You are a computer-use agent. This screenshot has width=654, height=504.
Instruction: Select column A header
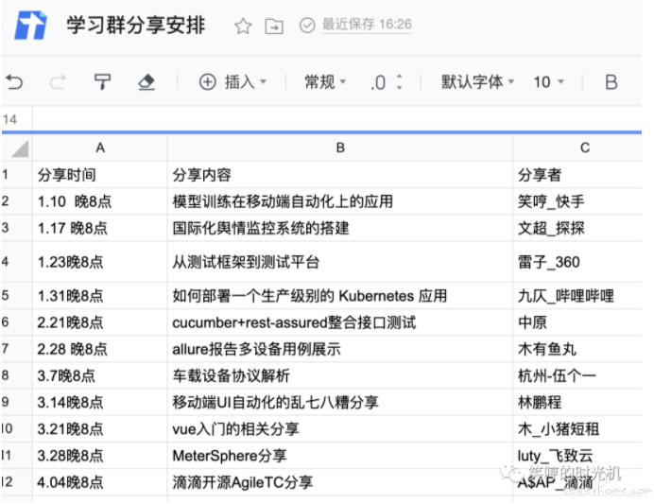coord(100,148)
